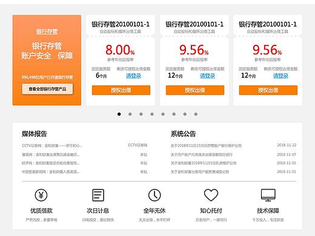Click the heart icon above 知心托付

211,195
